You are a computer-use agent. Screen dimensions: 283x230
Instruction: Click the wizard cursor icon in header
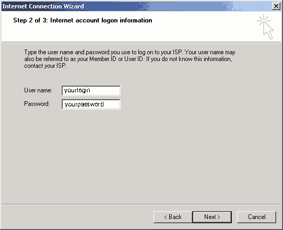point(265,27)
